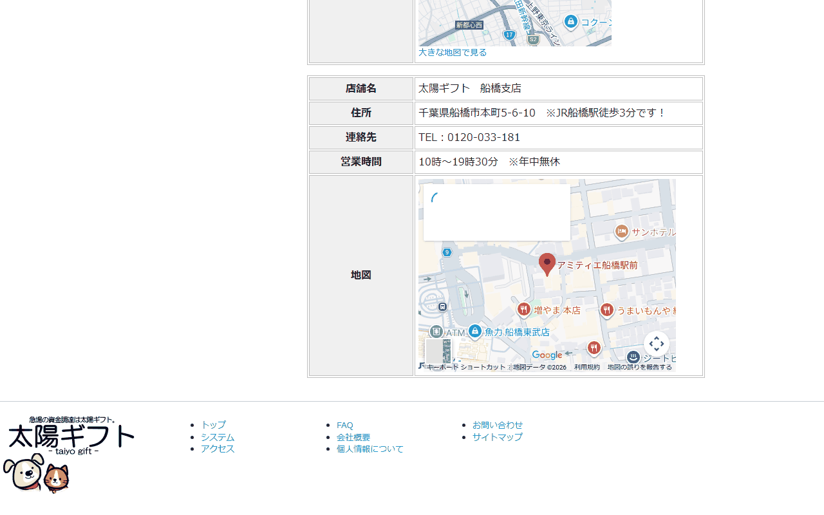Click the hours text 10時〜19時30分

point(458,162)
